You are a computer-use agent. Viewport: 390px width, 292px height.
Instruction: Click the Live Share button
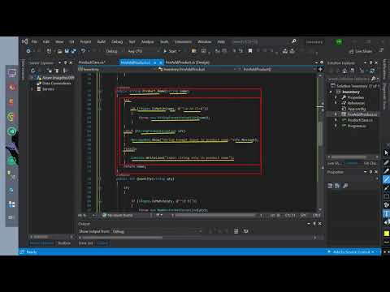(361, 51)
